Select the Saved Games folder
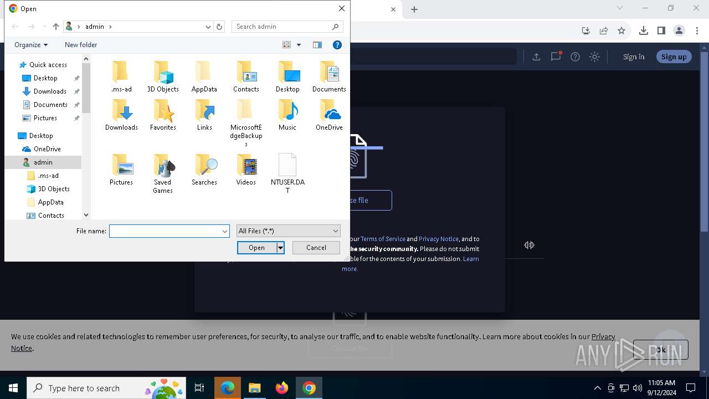 (163, 174)
